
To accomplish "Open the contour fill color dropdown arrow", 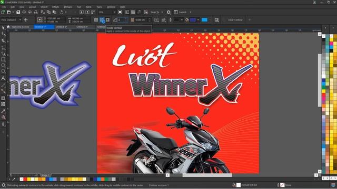I will 198,20.
